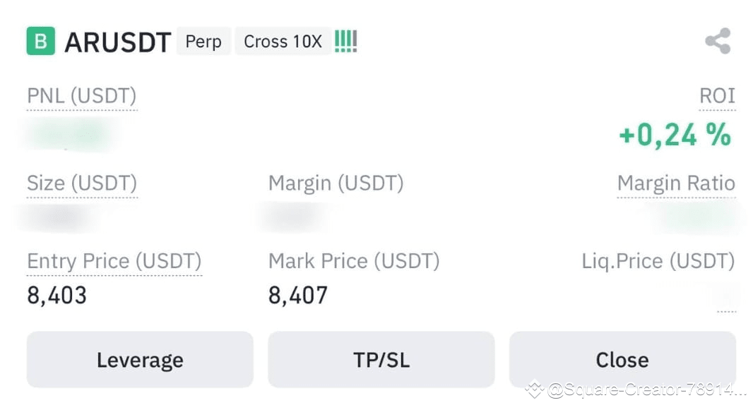The image size is (753, 405).
Task: Tap the green ADL indicator bars
Action: coord(345,41)
